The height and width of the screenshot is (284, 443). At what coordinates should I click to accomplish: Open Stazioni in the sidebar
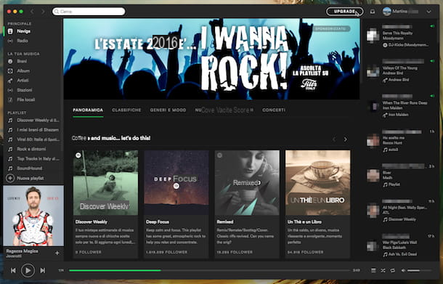click(x=24, y=90)
